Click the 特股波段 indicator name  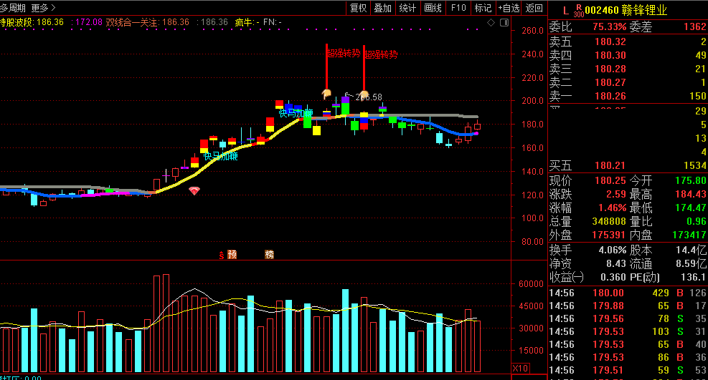tap(17, 22)
